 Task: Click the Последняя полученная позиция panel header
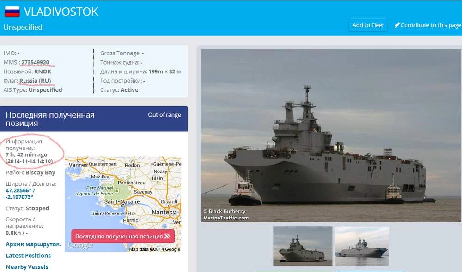[94, 119]
